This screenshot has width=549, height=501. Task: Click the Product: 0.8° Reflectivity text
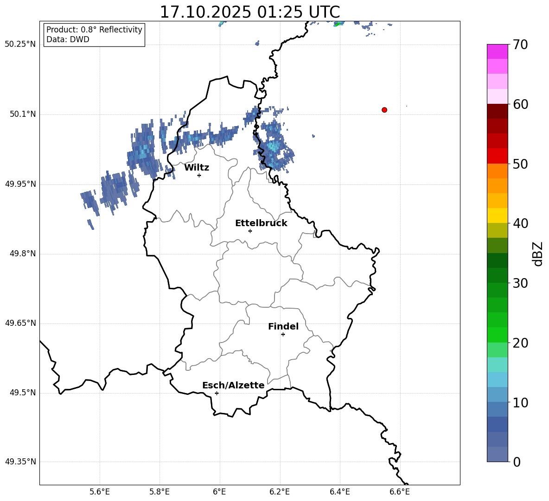[x=94, y=30]
